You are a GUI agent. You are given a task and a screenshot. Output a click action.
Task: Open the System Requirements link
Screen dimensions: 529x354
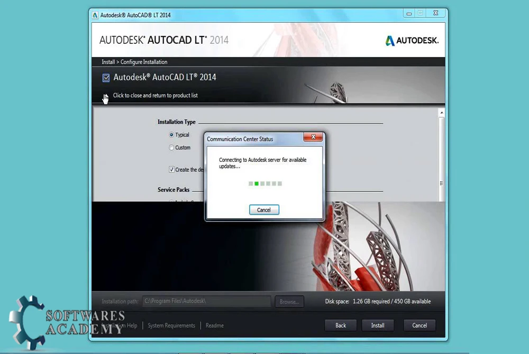click(x=171, y=325)
